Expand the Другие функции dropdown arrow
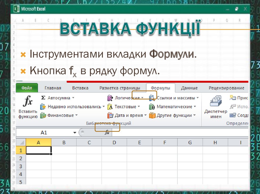Screen dimensions: 260x194 tap(194, 115)
